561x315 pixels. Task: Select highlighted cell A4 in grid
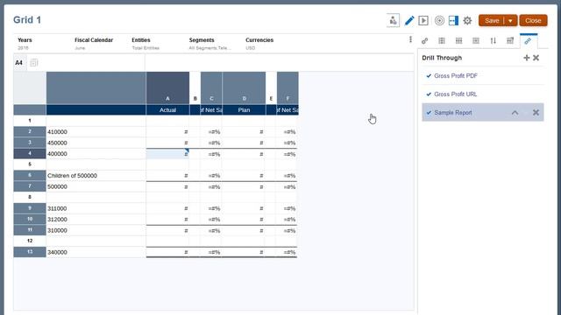167,154
